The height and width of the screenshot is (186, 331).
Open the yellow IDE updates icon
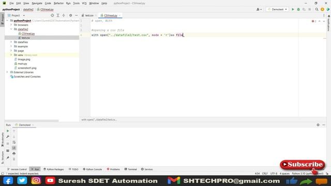(322, 9)
